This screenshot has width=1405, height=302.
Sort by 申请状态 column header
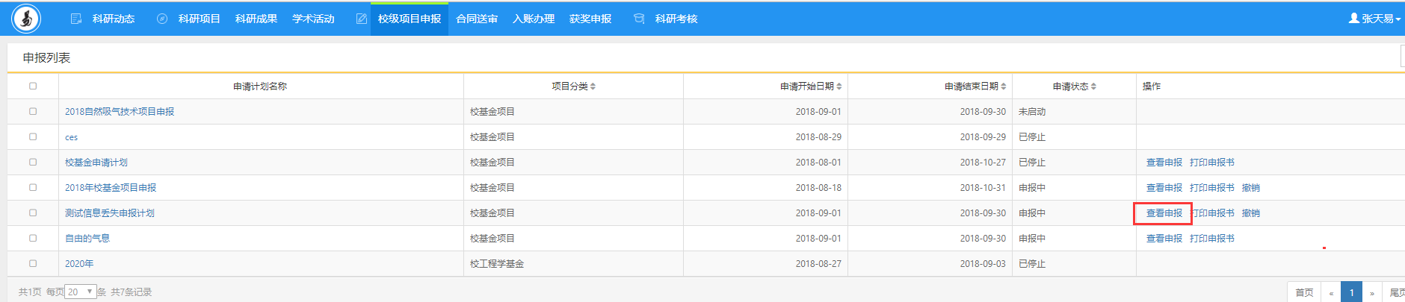click(x=1074, y=86)
